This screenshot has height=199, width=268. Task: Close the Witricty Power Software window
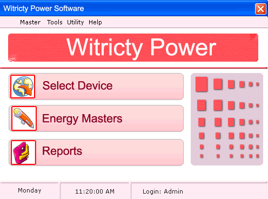click(x=260, y=9)
